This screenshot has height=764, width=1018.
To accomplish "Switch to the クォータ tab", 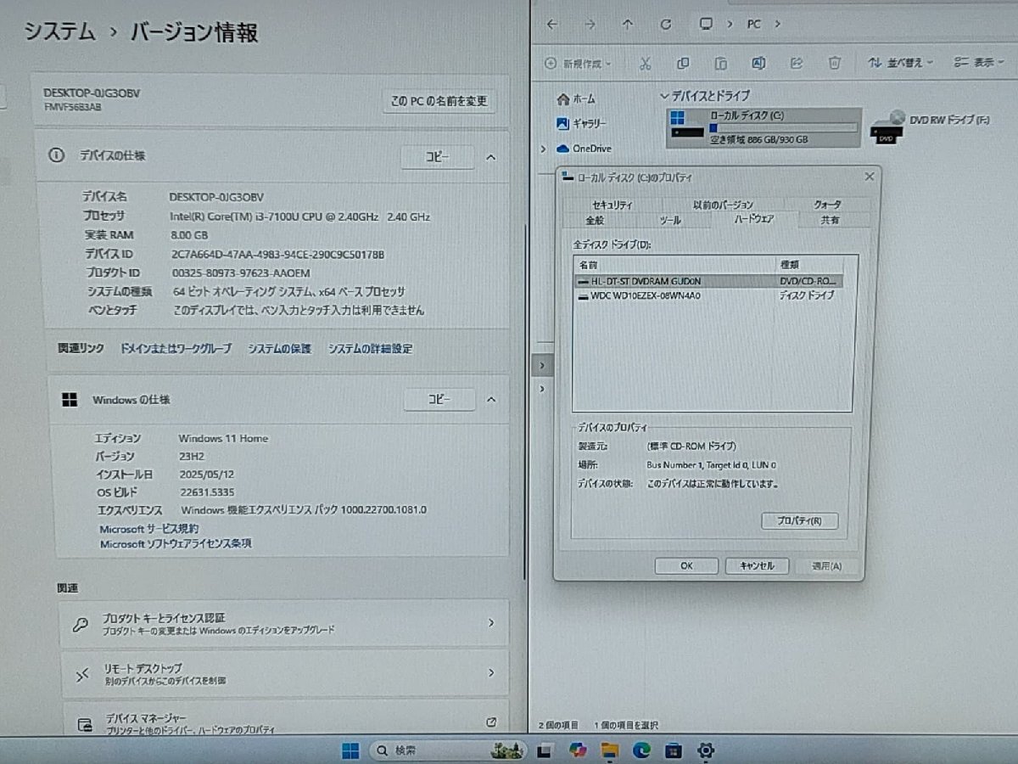I will tap(827, 205).
